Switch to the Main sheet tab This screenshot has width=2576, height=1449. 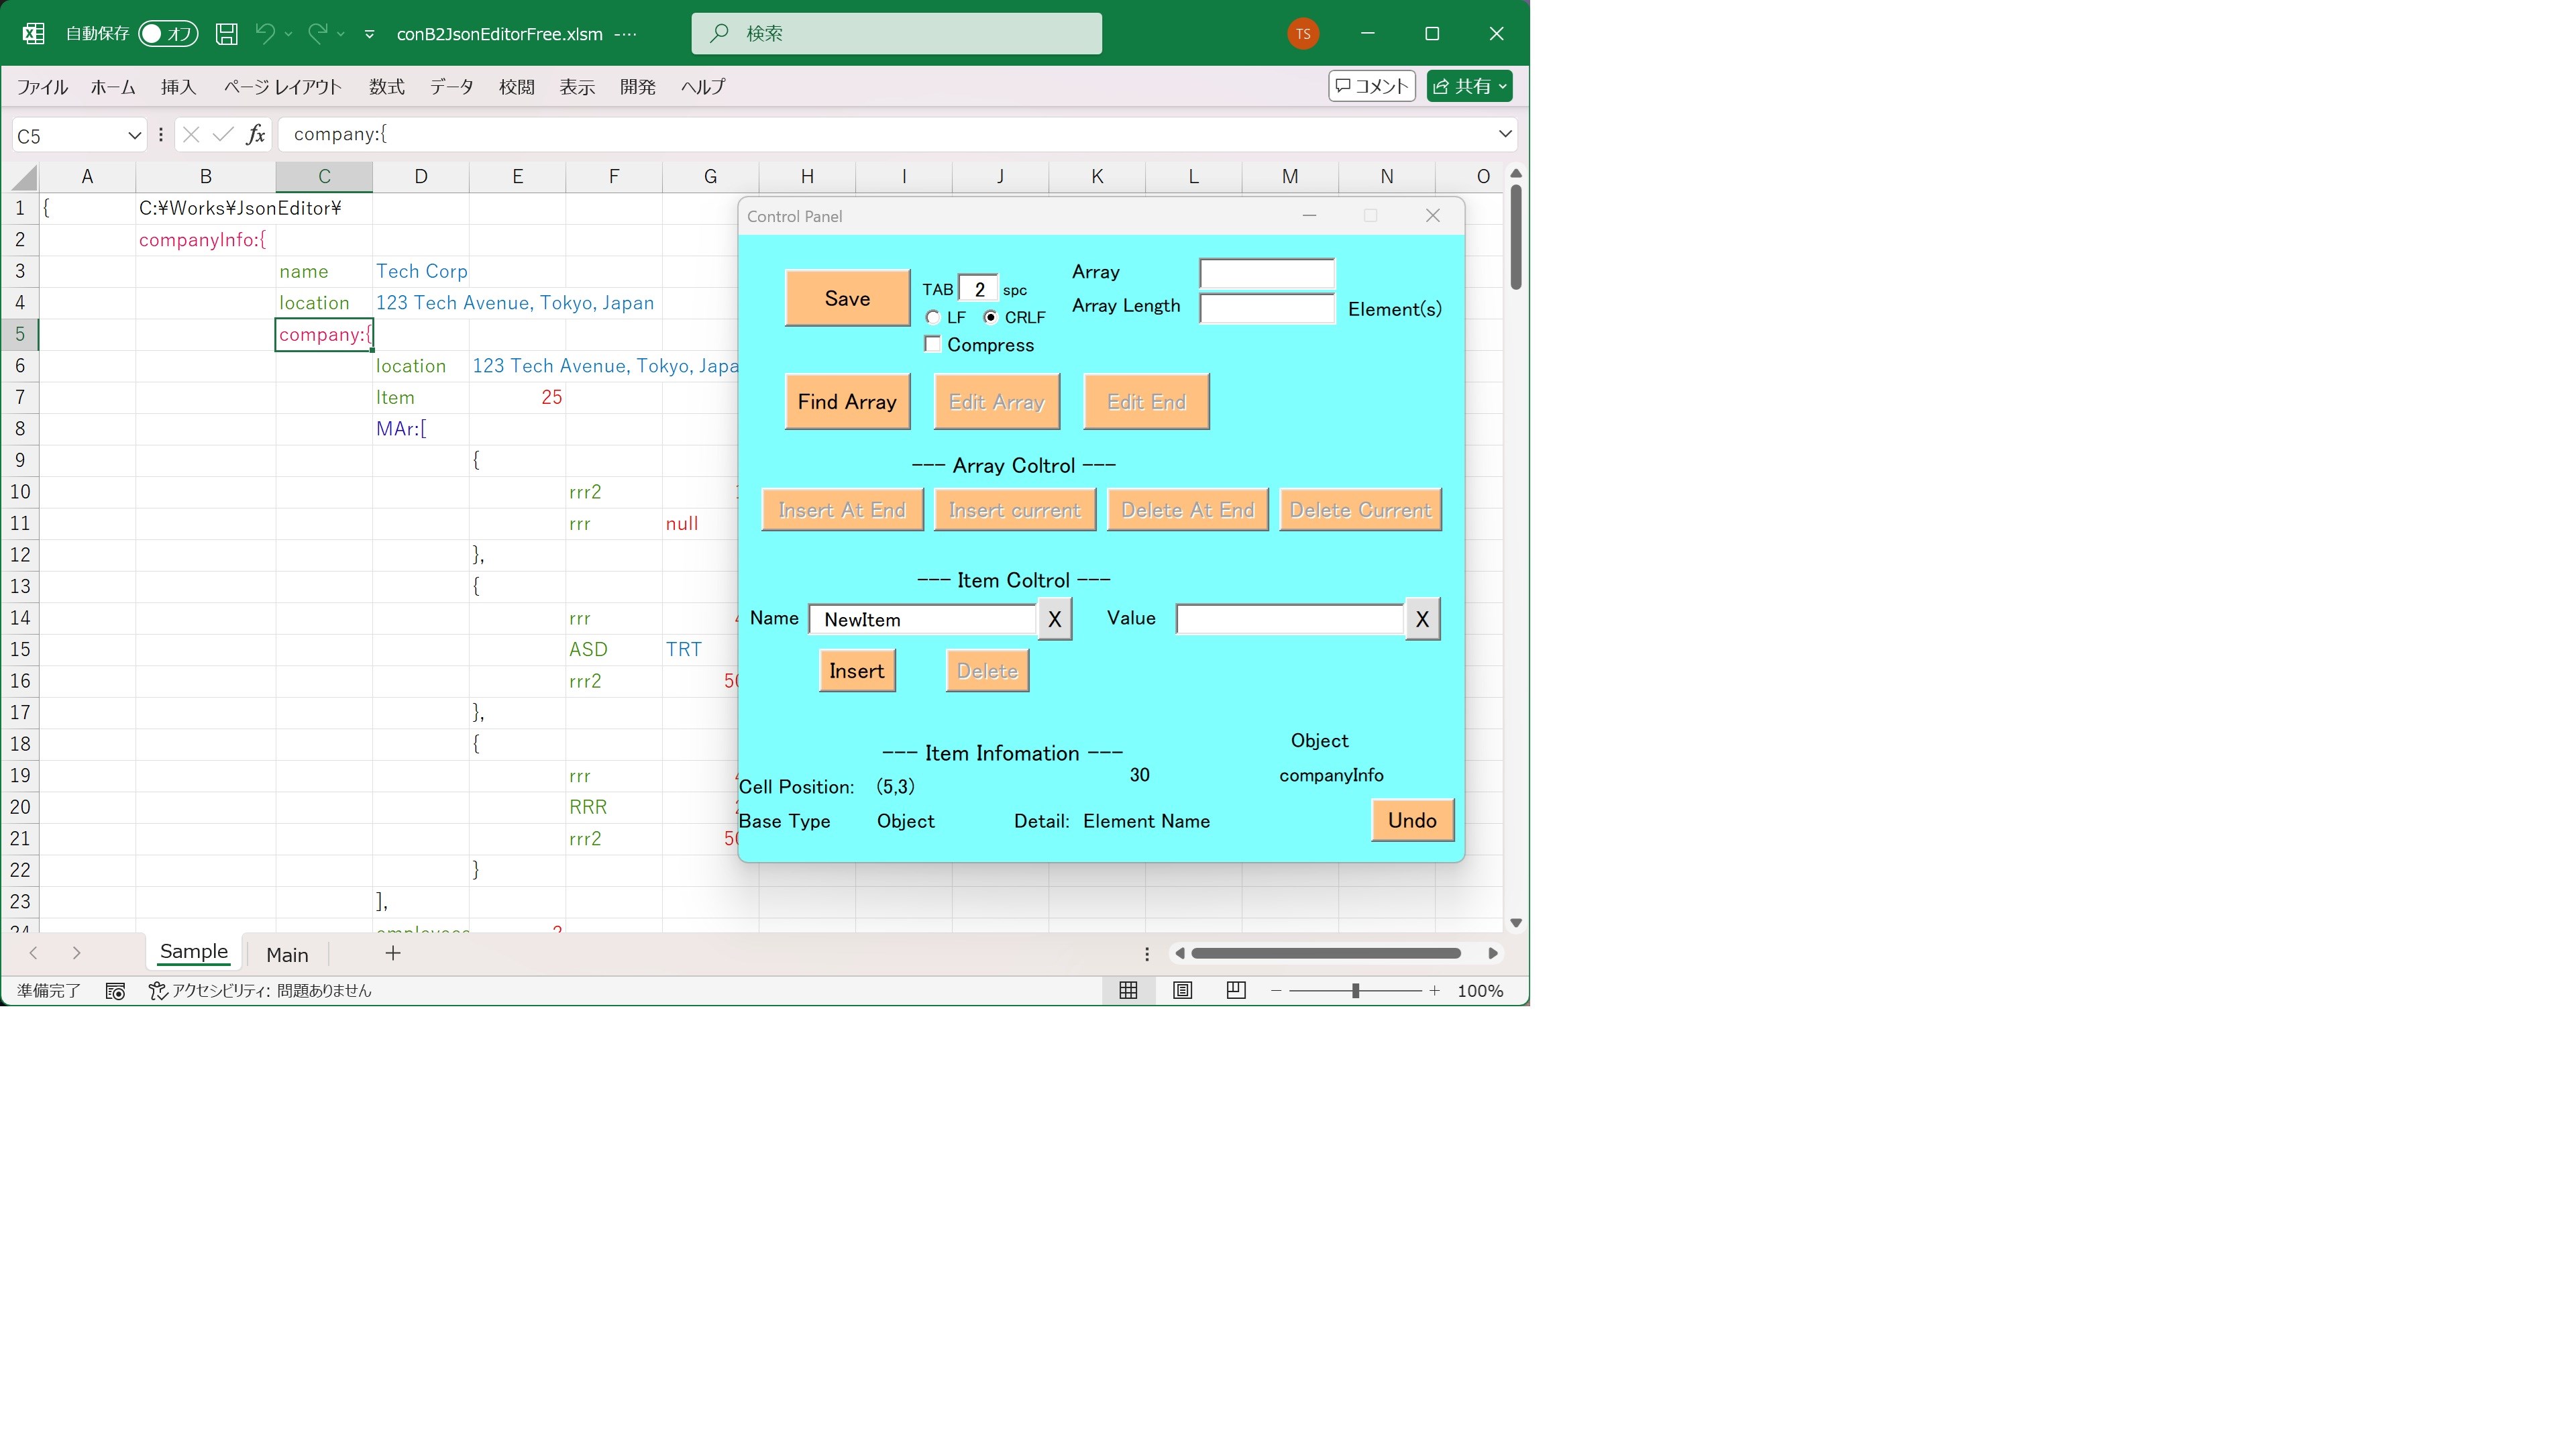point(287,955)
